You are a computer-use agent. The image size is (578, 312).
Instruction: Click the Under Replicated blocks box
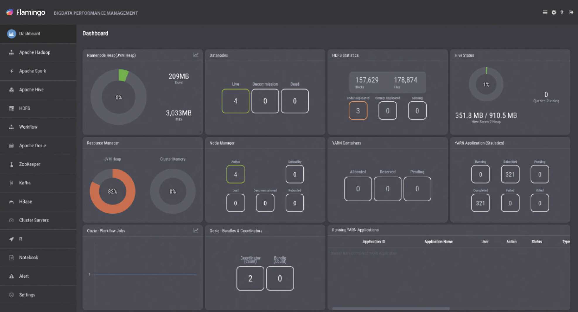358,111
